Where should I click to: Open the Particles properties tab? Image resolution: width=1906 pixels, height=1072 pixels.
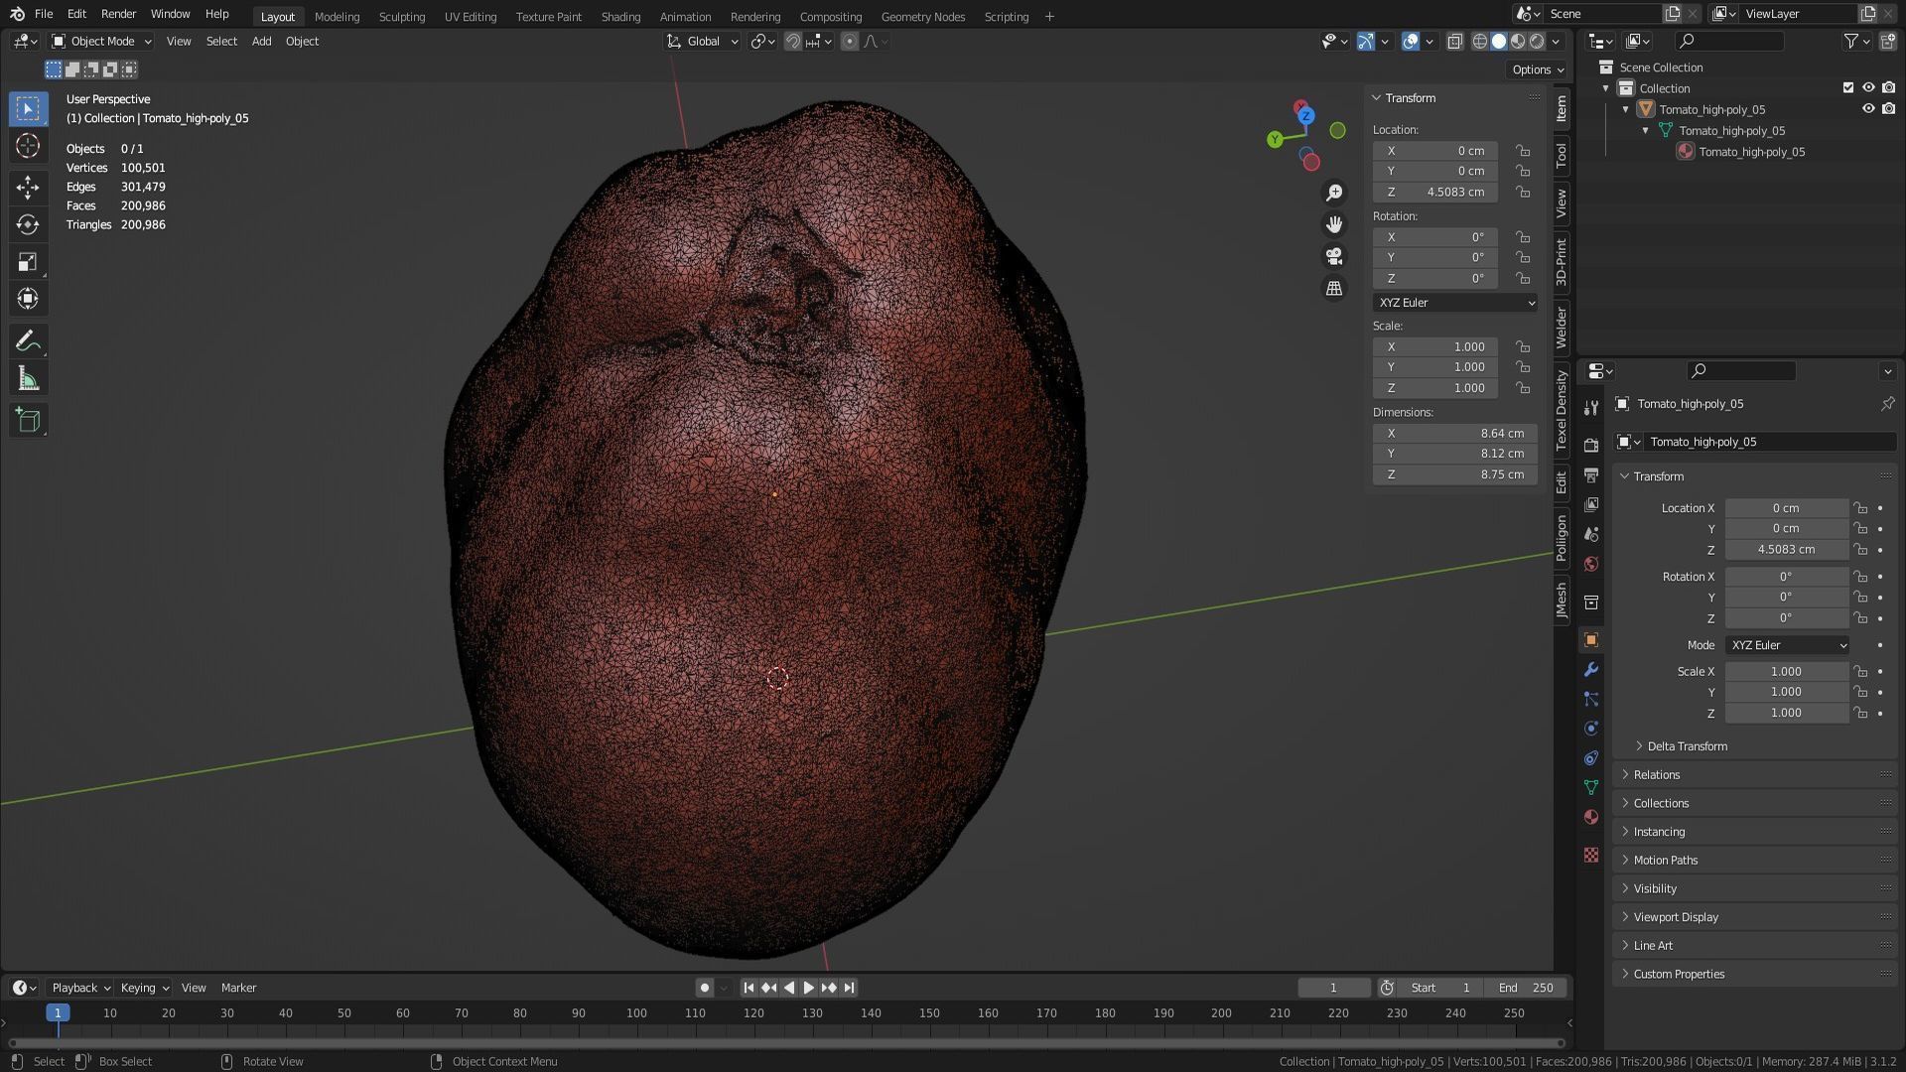tap(1591, 699)
